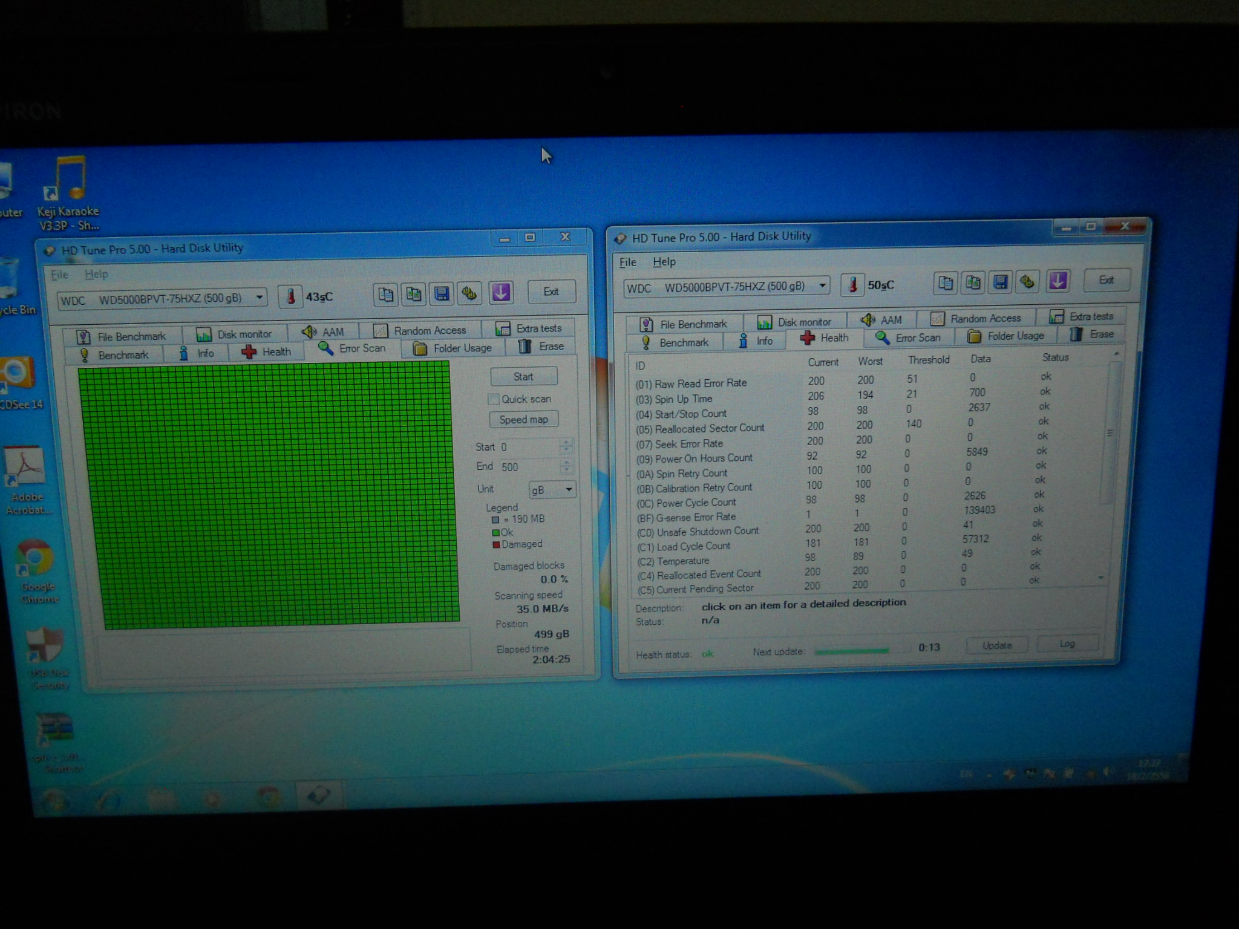Expand the drive selector in left window
The width and height of the screenshot is (1239, 929).
click(x=259, y=297)
